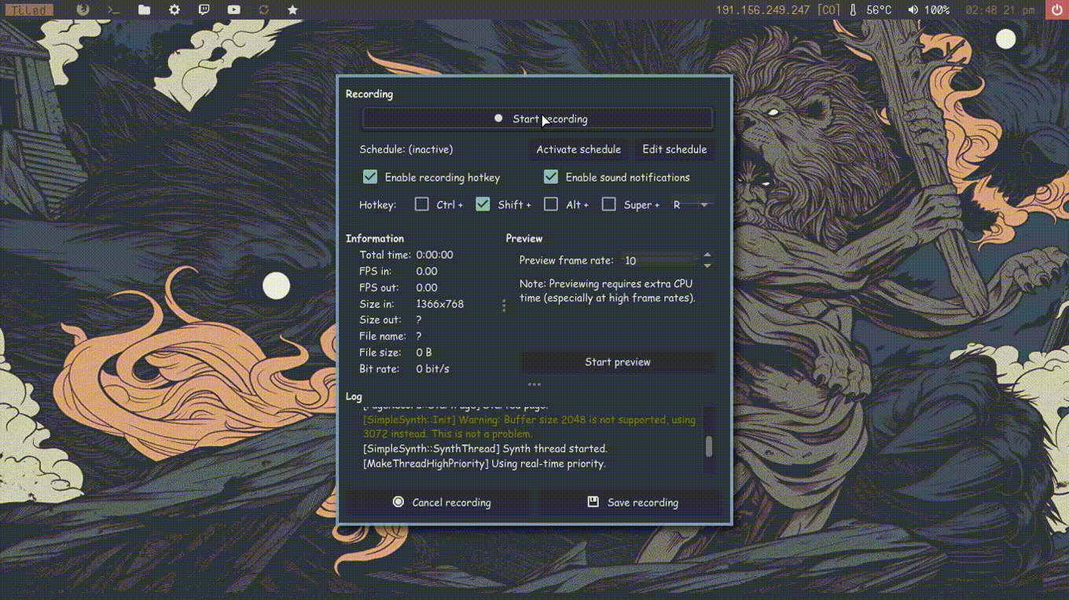Enable the Alt + hotkey modifier

point(551,204)
